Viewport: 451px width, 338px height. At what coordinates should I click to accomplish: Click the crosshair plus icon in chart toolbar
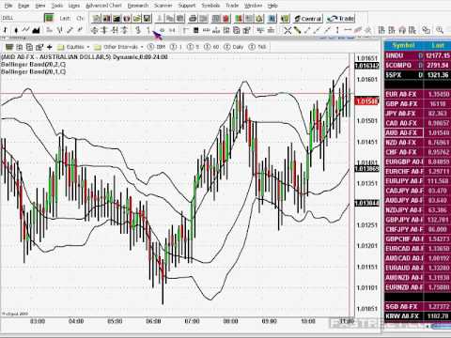pyautogui.click(x=49, y=47)
